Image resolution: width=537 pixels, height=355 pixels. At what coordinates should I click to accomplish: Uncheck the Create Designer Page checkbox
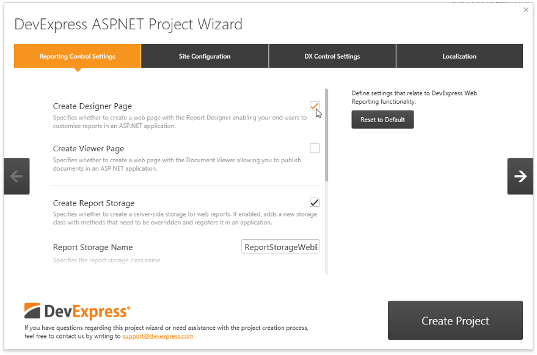point(315,106)
